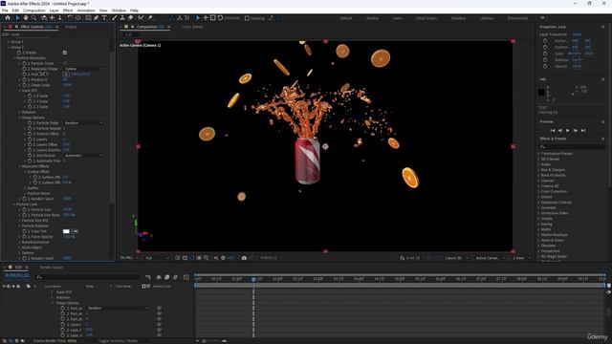
Task: Select the Pen tool
Action: tap(96, 18)
